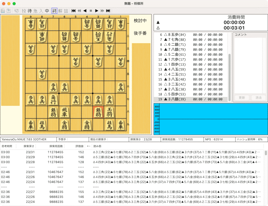Viewport: 268px width, 206px height.
Task: Select move 10 △5二金(61) in move list
Action: tap(191, 55)
